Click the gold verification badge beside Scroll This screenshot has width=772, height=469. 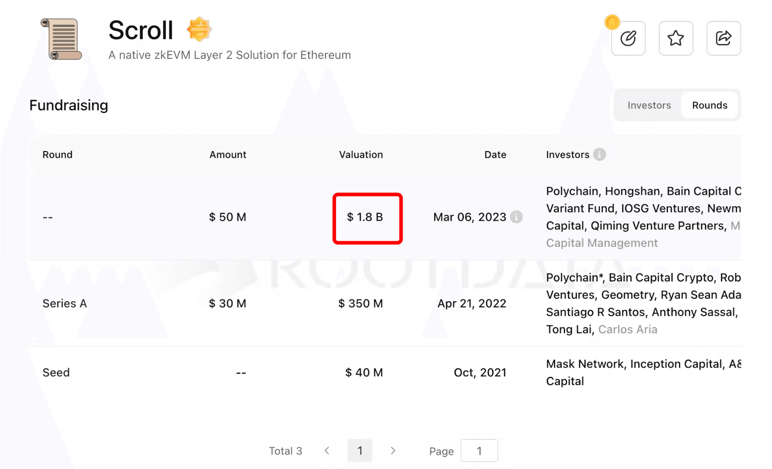pos(200,30)
